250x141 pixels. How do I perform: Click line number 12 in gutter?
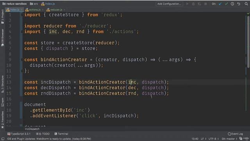[9, 76]
